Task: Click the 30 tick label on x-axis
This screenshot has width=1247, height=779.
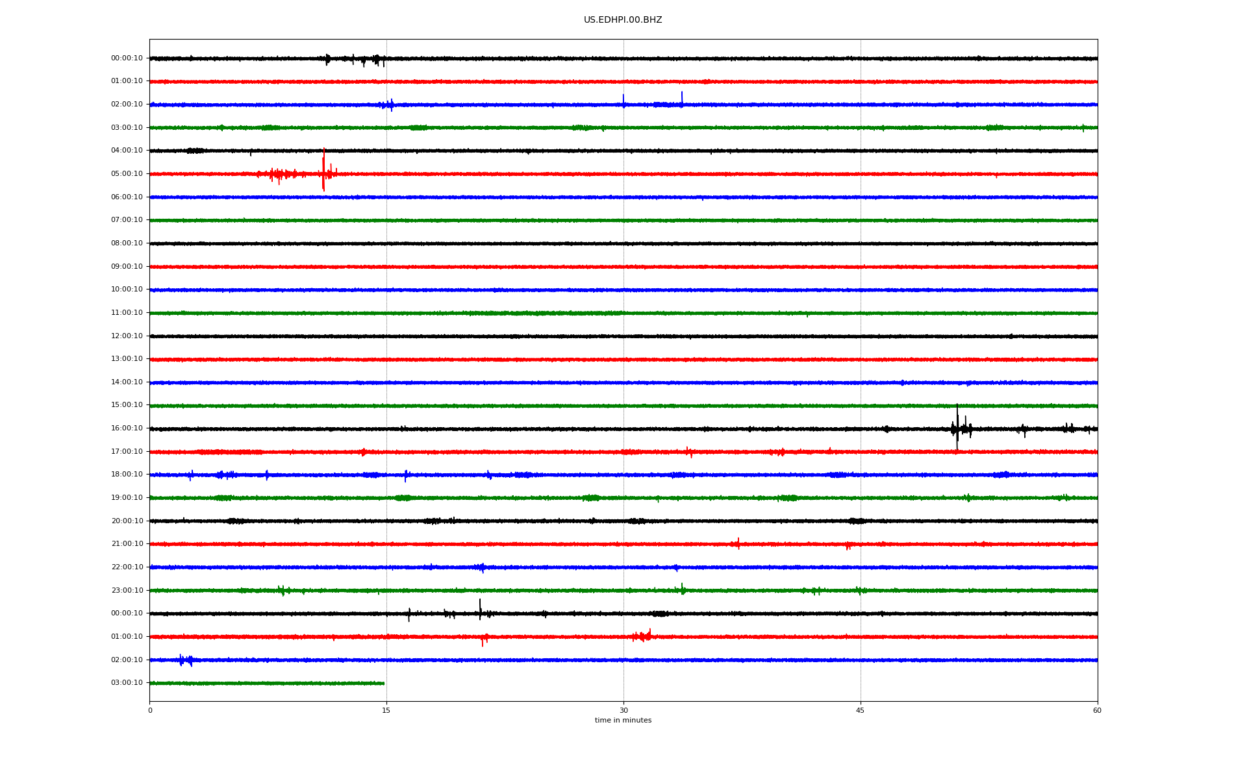Action: [x=623, y=710]
